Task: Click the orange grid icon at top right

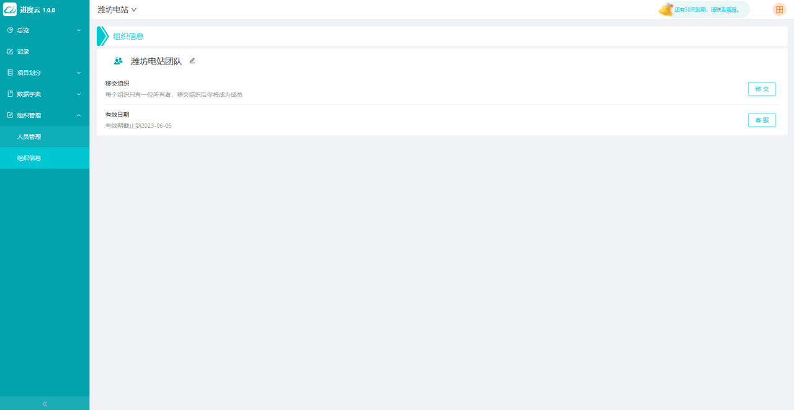Action: click(779, 9)
